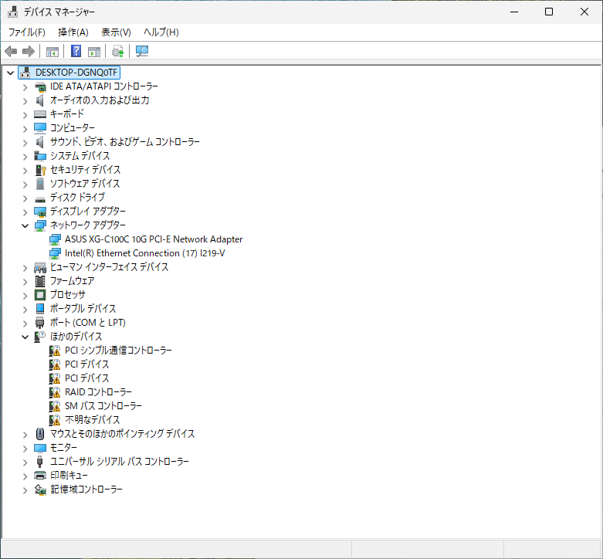
Task: Open the 操作(A) menu
Action: pyautogui.click(x=73, y=32)
